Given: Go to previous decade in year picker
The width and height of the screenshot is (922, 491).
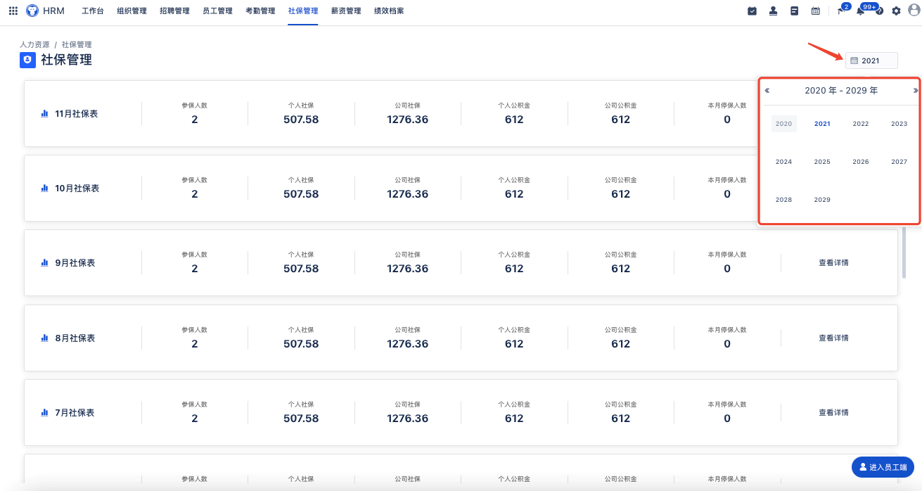Looking at the screenshot, I should (x=767, y=91).
